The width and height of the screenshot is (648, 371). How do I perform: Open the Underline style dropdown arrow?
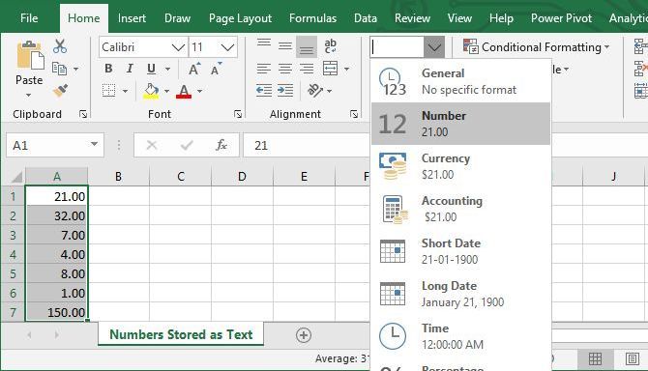(x=167, y=69)
